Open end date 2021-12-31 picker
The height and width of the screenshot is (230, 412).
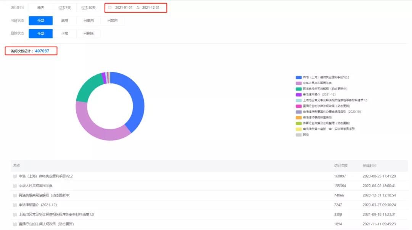151,8
